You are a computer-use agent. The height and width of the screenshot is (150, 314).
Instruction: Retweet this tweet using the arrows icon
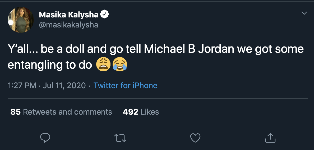tap(120, 138)
